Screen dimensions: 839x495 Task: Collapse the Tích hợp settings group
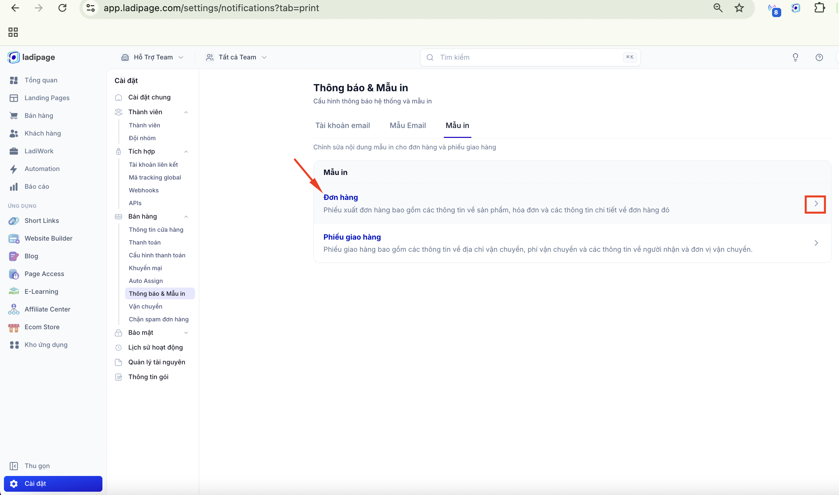[186, 151]
